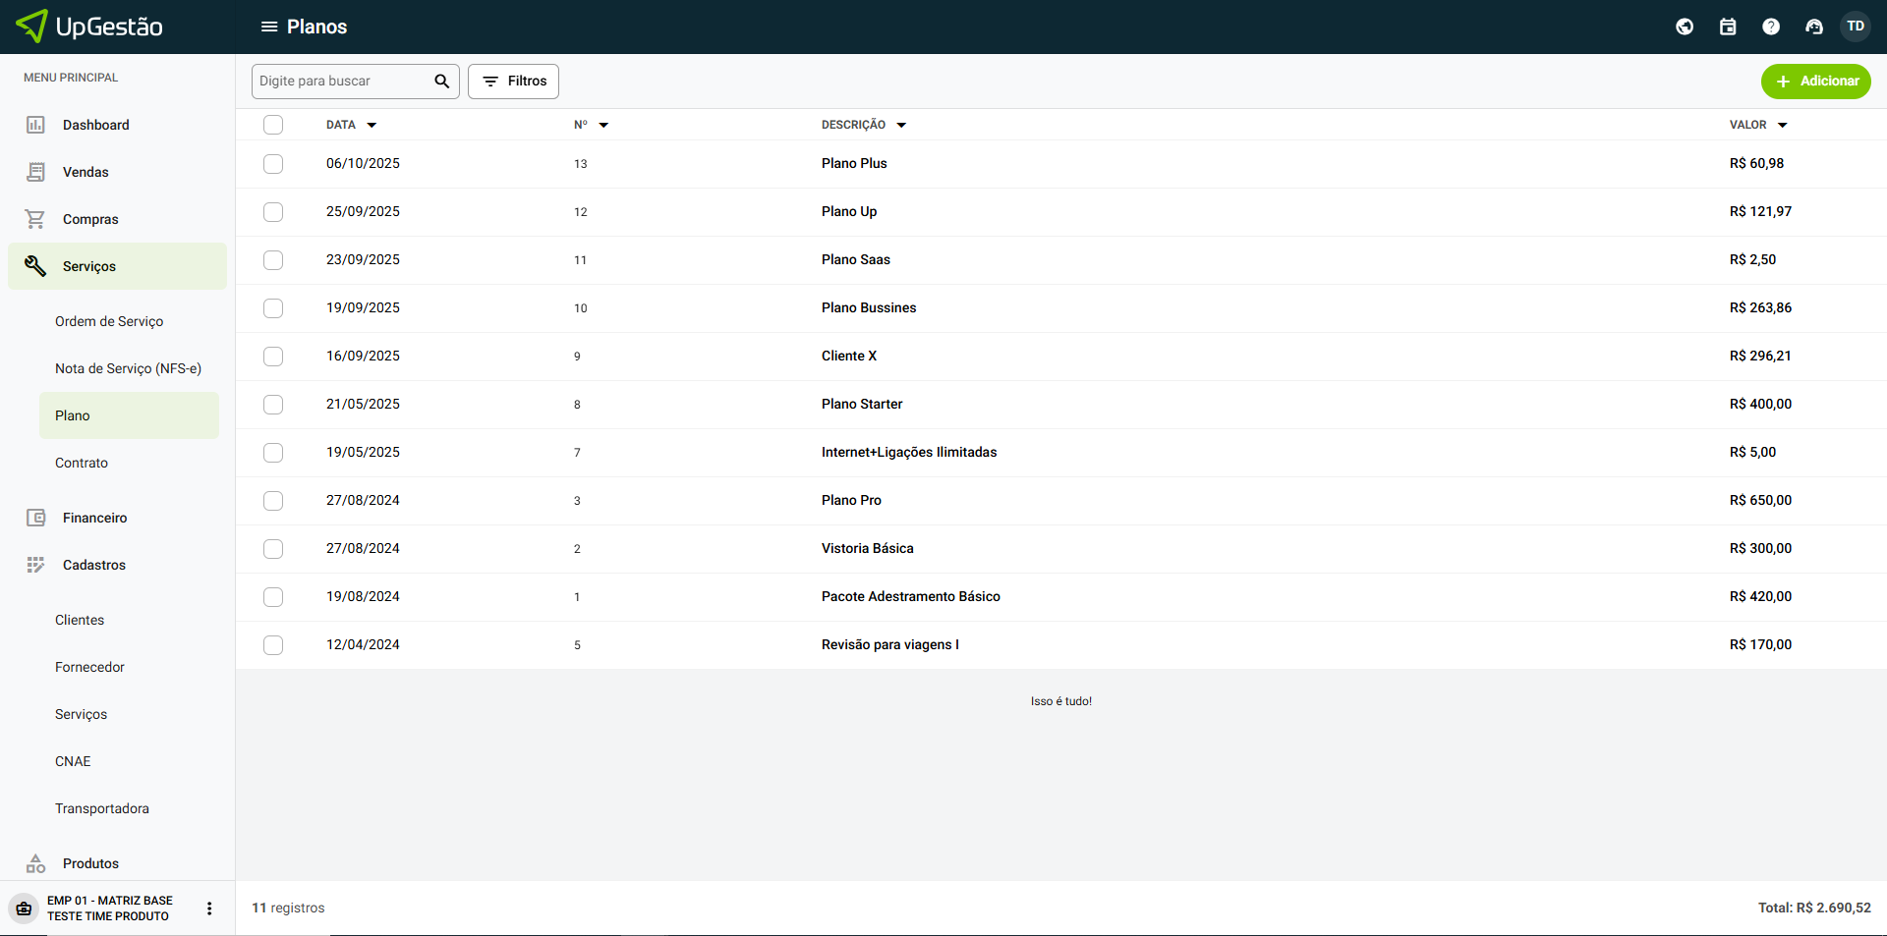Open the calendar icon in header
The image size is (1887, 936).
pos(1728,27)
